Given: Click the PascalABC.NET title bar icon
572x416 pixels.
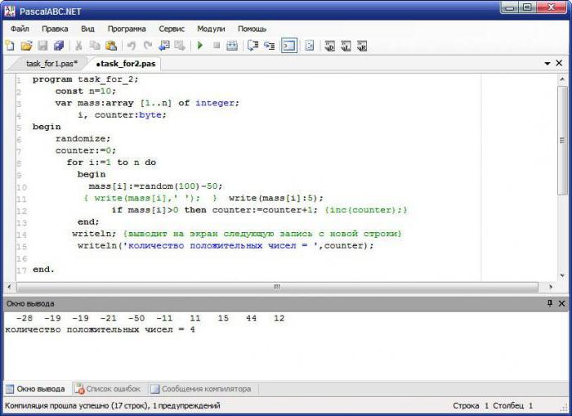Looking at the screenshot, I should coord(10,11).
